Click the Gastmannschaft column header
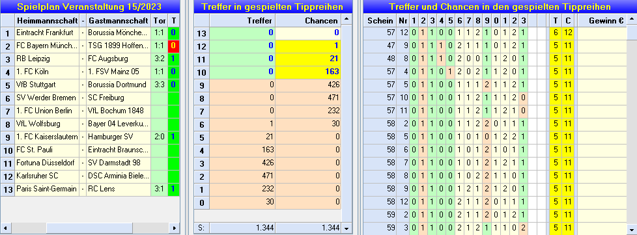The height and width of the screenshot is (235, 637). pos(119,20)
